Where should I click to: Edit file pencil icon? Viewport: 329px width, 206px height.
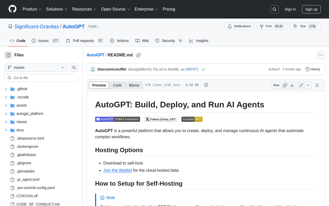(x=301, y=85)
